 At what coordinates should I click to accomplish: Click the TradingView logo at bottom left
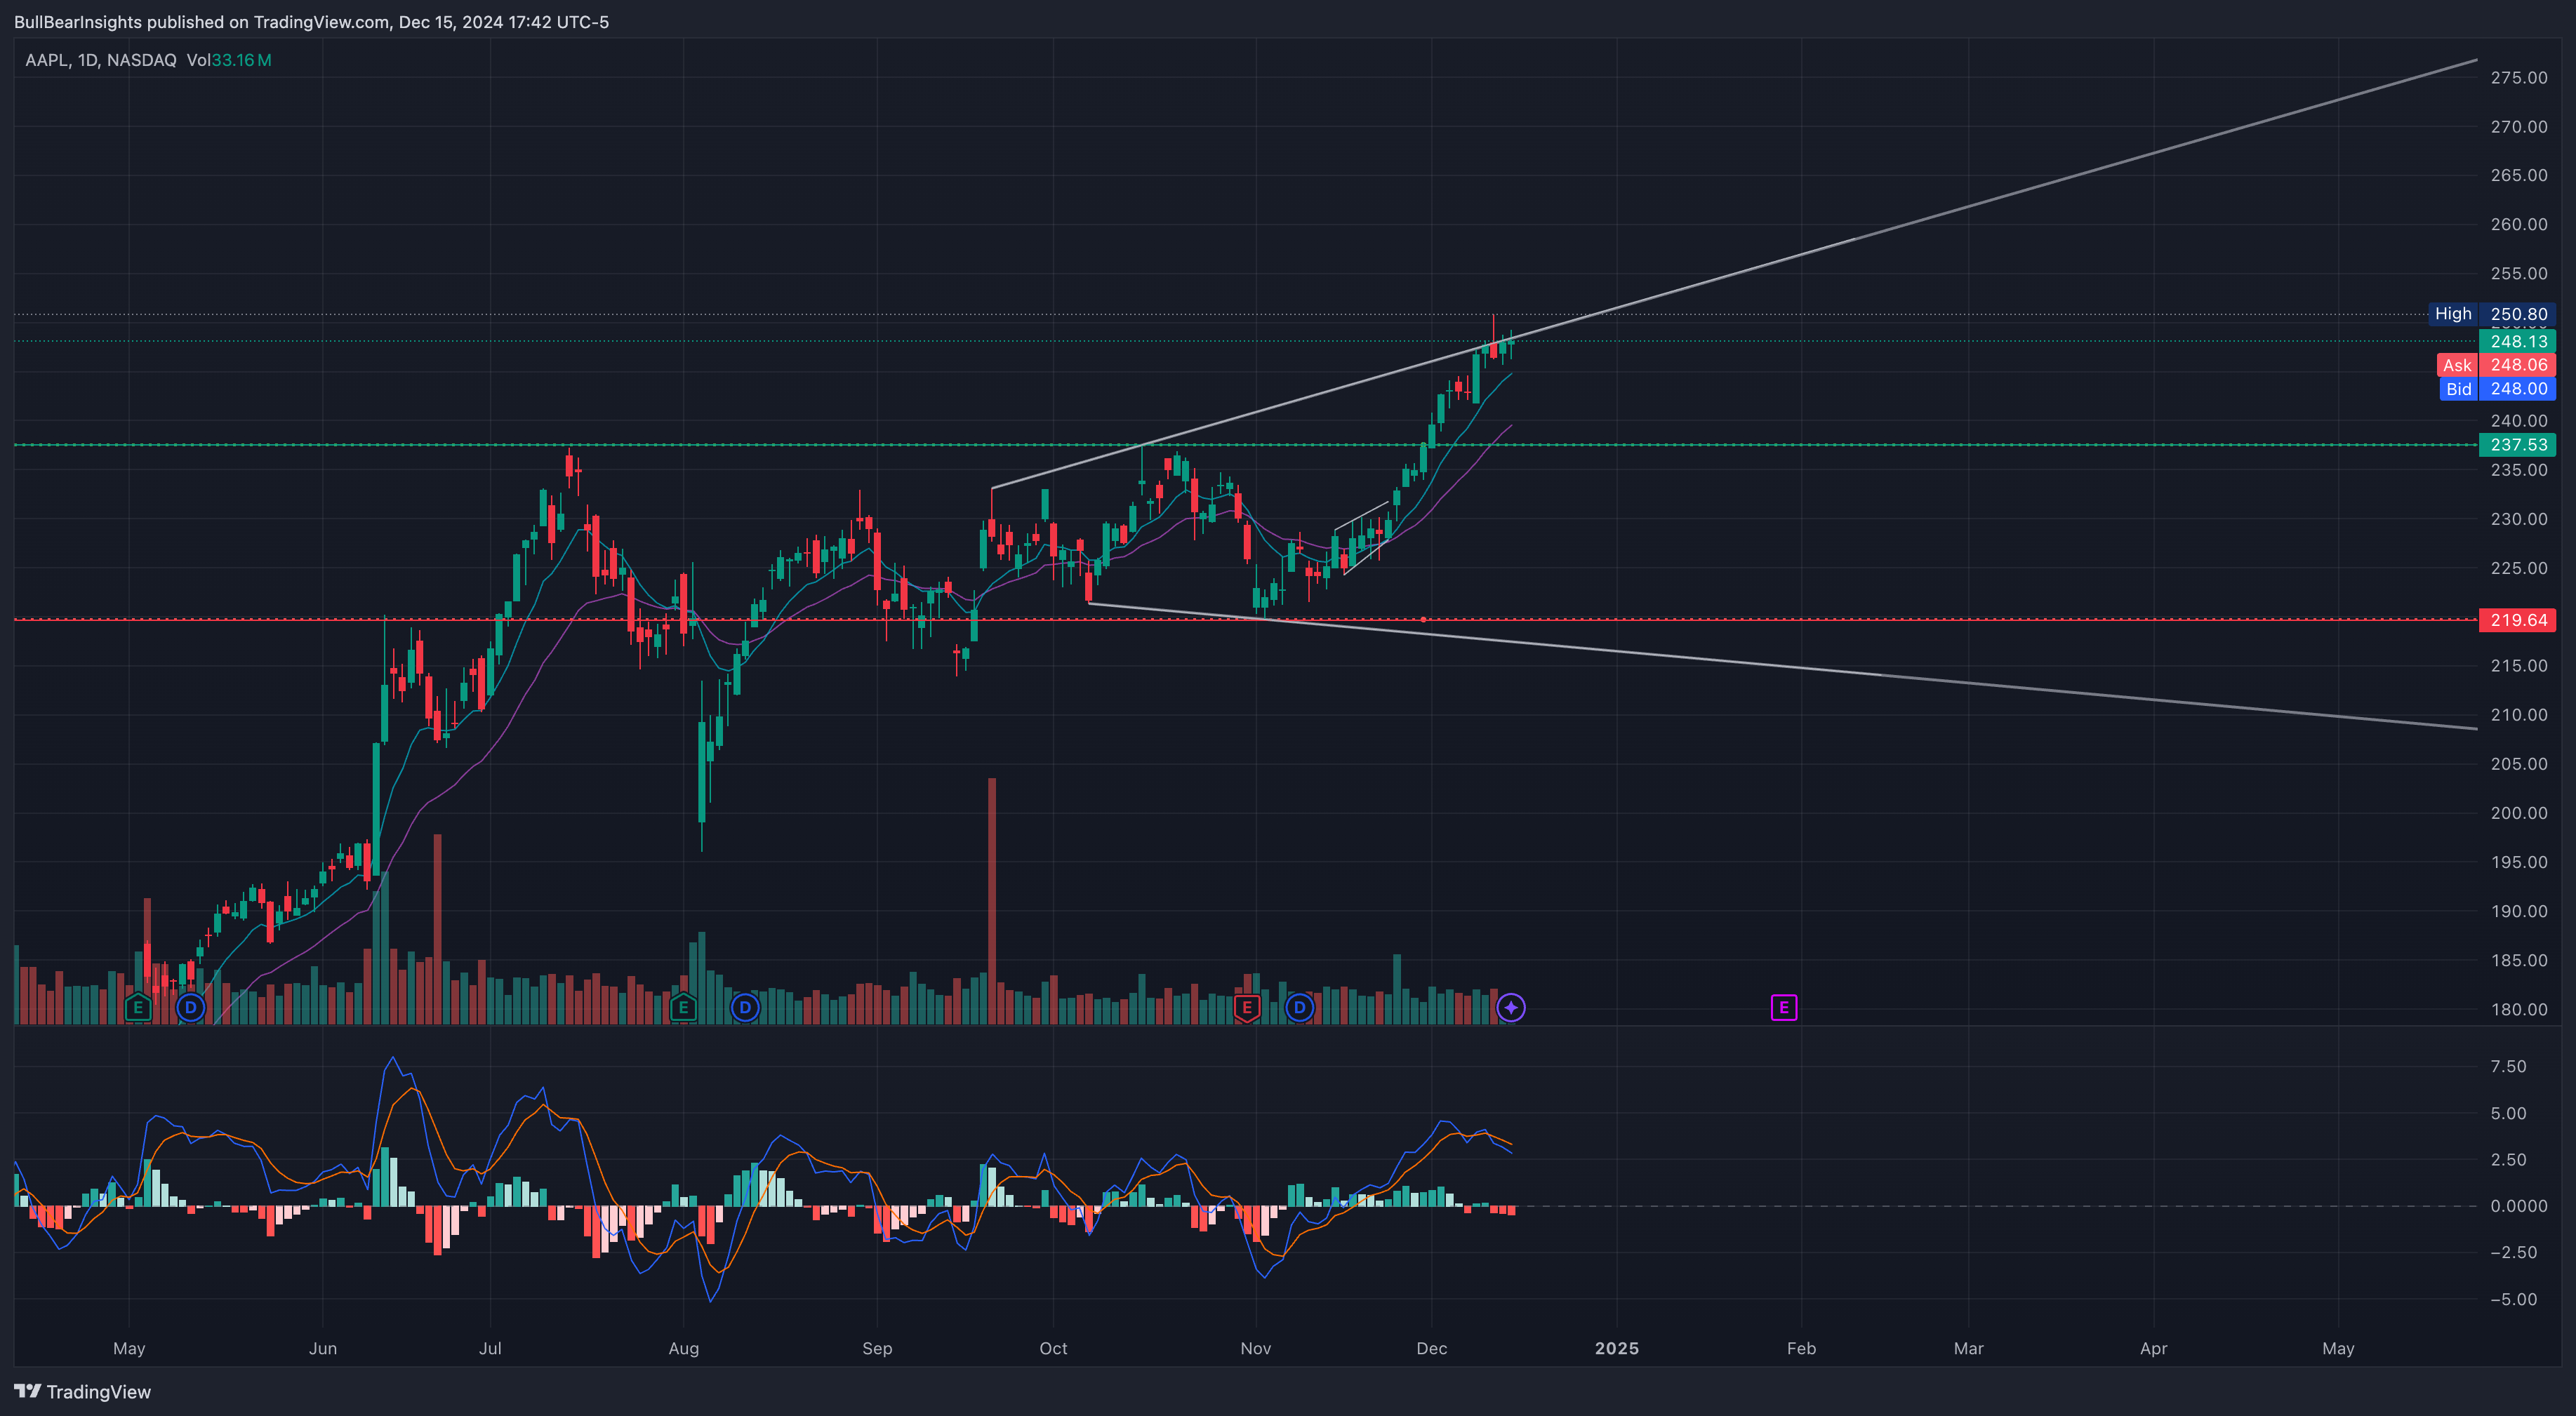83,1392
